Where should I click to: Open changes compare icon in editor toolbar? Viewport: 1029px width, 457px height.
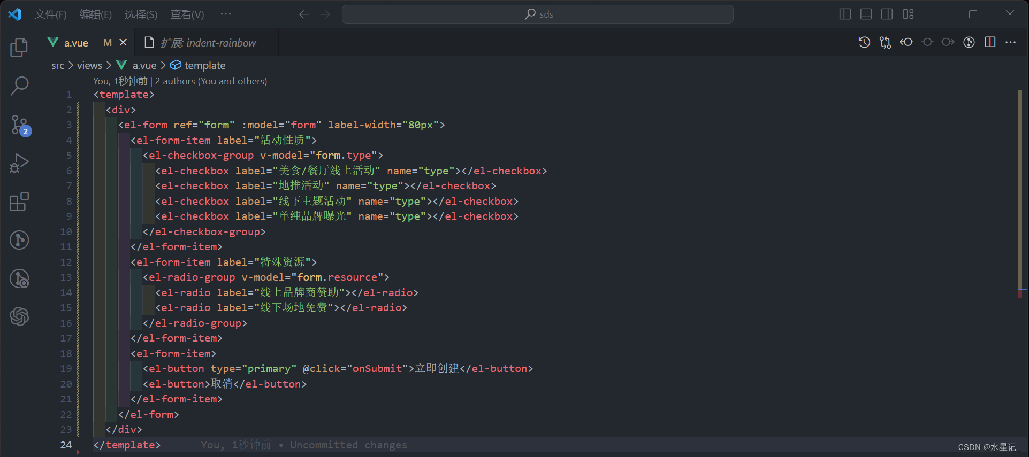click(885, 42)
